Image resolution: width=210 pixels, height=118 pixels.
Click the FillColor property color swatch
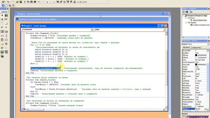196,55
